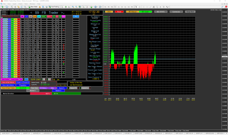The width and height of the screenshot is (228, 135).
Task: Expand the Profiles dropdown arrow
Action: [x=9, y=7]
